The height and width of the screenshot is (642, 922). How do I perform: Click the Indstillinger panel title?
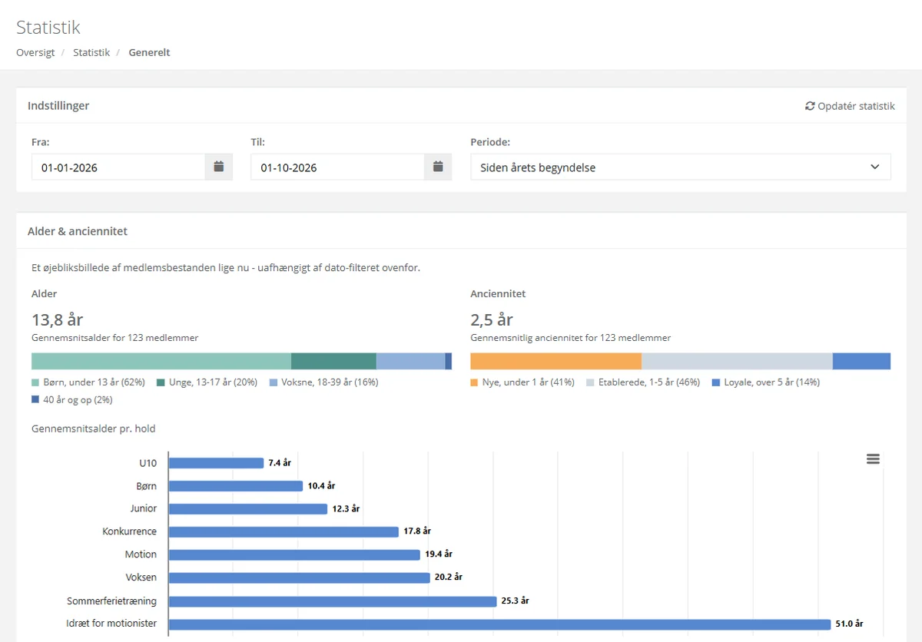coord(58,106)
